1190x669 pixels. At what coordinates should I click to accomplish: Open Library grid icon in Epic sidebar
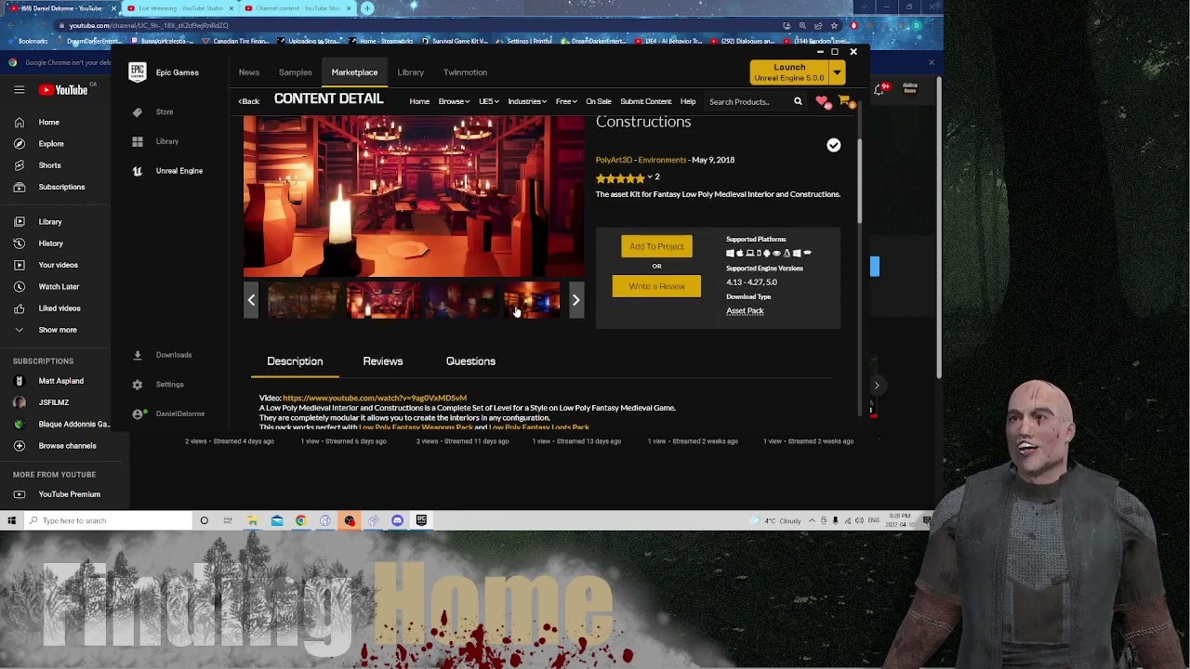coord(138,141)
